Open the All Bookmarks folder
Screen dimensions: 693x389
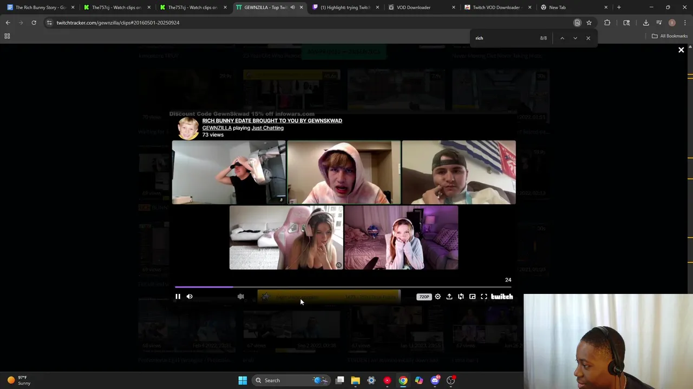pos(670,36)
